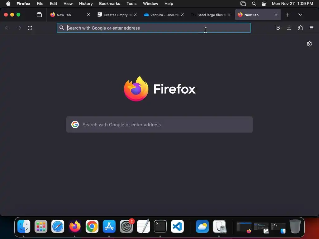Open the Apple menu
Image resolution: width=319 pixels, height=239 pixels.
click(x=8, y=3)
